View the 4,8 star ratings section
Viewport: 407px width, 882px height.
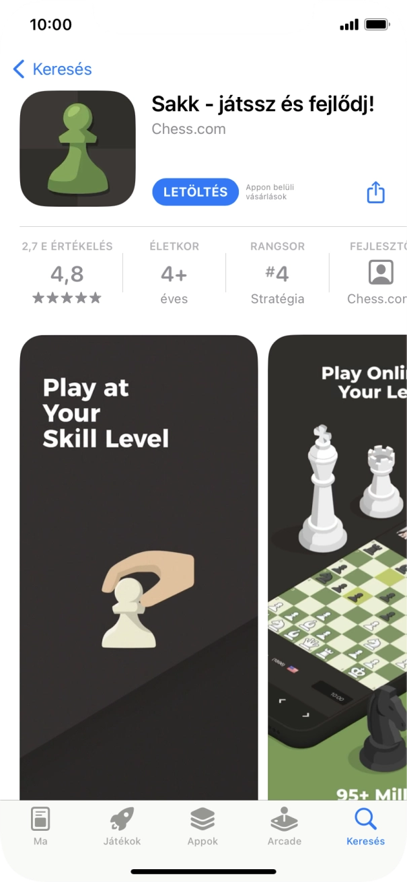click(x=67, y=273)
